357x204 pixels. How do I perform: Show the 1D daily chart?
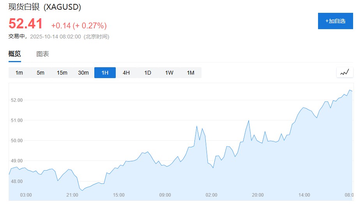[x=148, y=73]
